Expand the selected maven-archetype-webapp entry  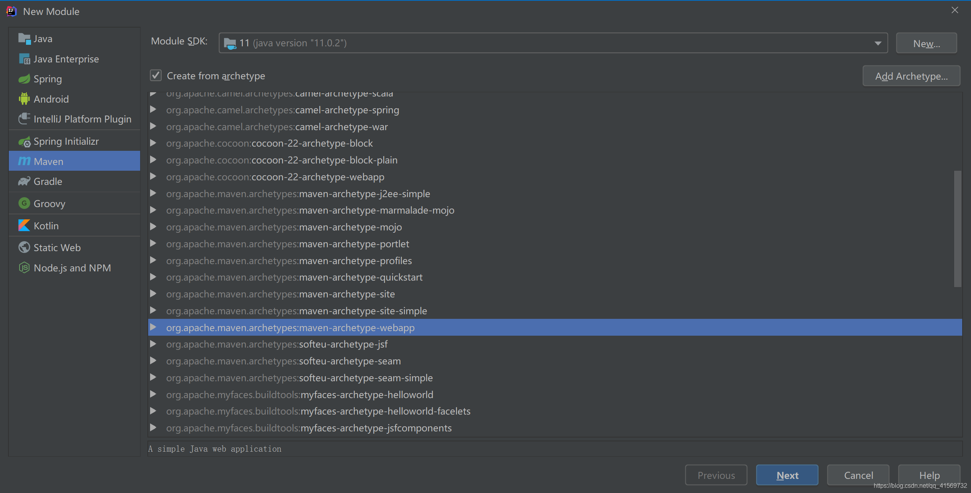[153, 327]
